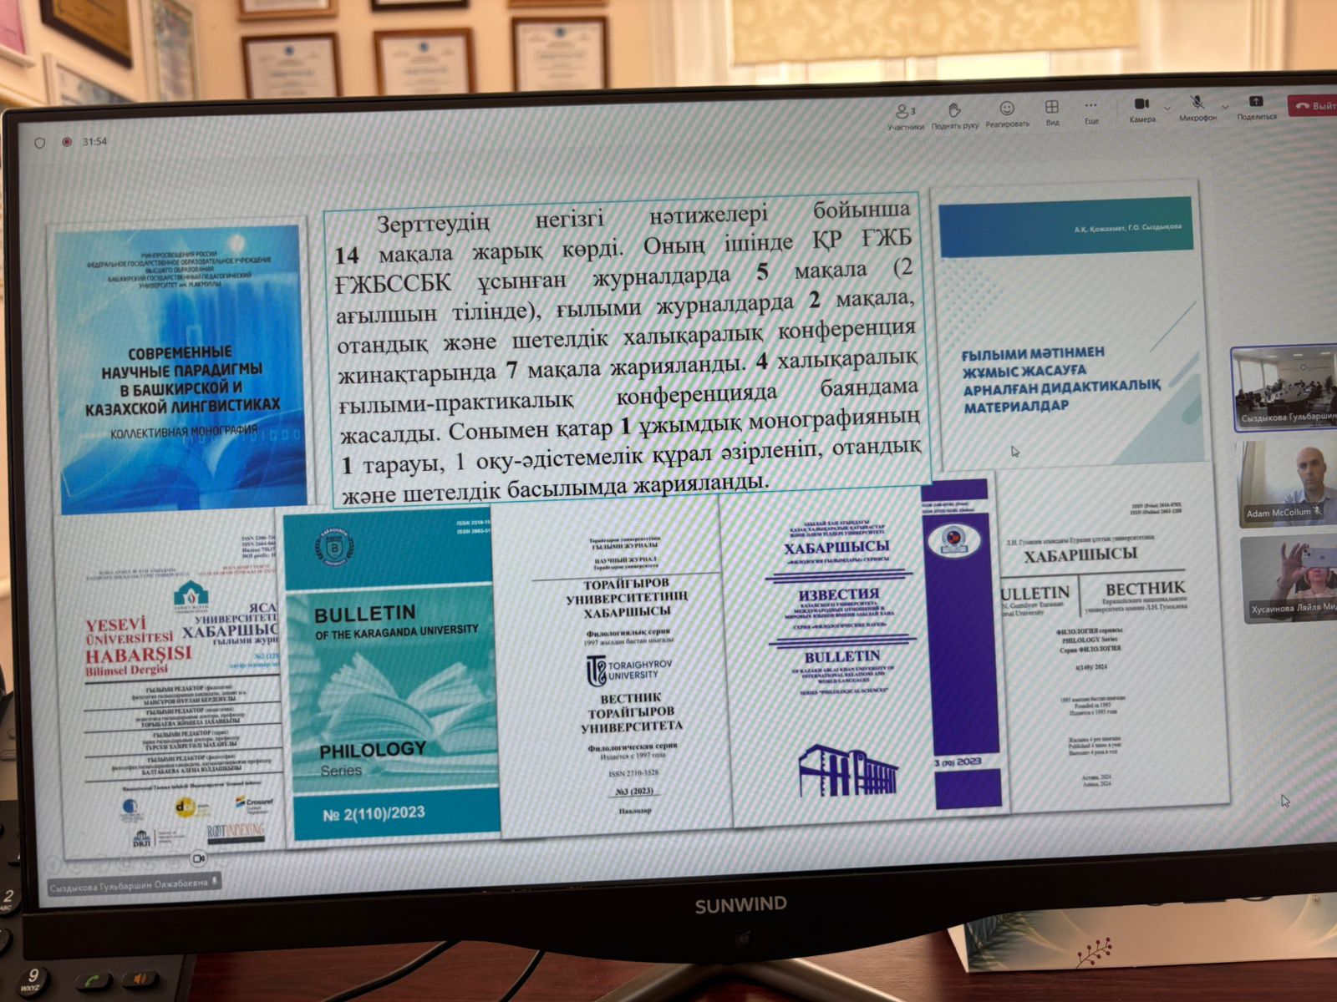
Task: Click the Bulletin of Karaganda University cover
Action: click(391, 676)
